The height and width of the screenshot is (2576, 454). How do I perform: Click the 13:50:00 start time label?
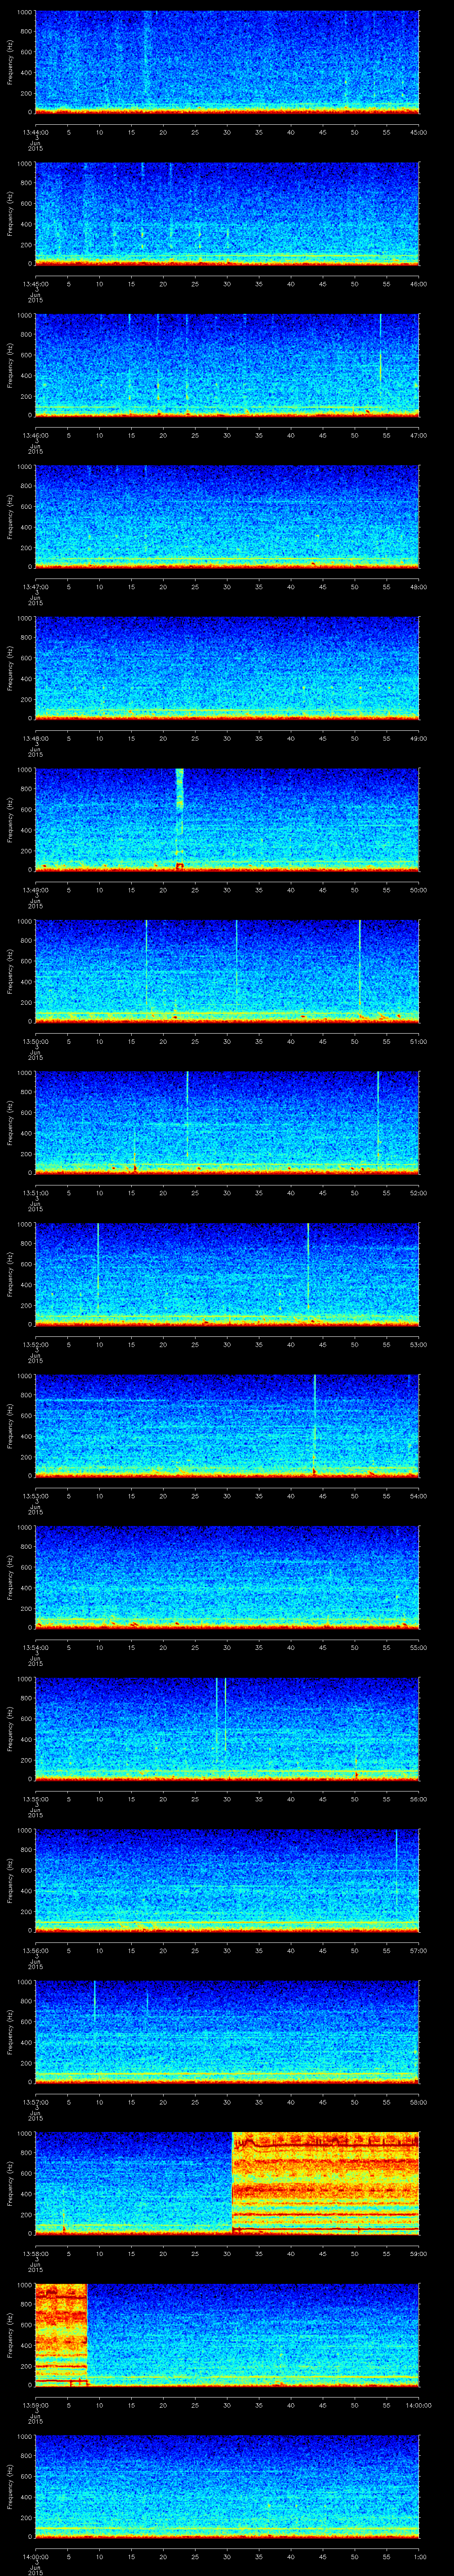[35, 1041]
